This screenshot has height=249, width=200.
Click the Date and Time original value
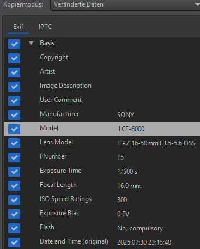click(144, 242)
